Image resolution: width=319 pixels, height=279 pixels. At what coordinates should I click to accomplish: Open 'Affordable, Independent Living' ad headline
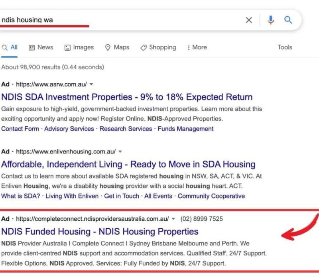128,164
